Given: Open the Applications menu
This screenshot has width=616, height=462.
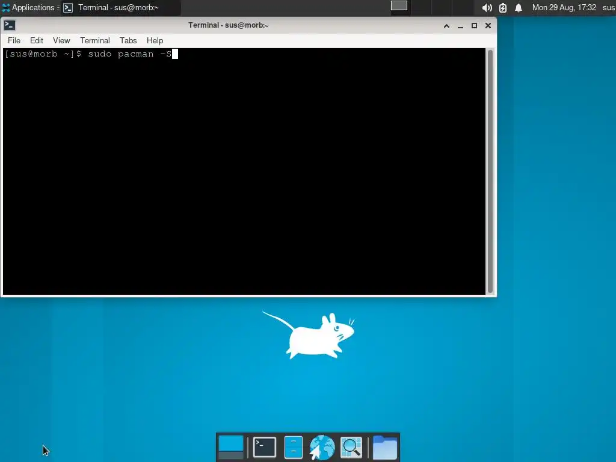Looking at the screenshot, I should [x=31, y=7].
